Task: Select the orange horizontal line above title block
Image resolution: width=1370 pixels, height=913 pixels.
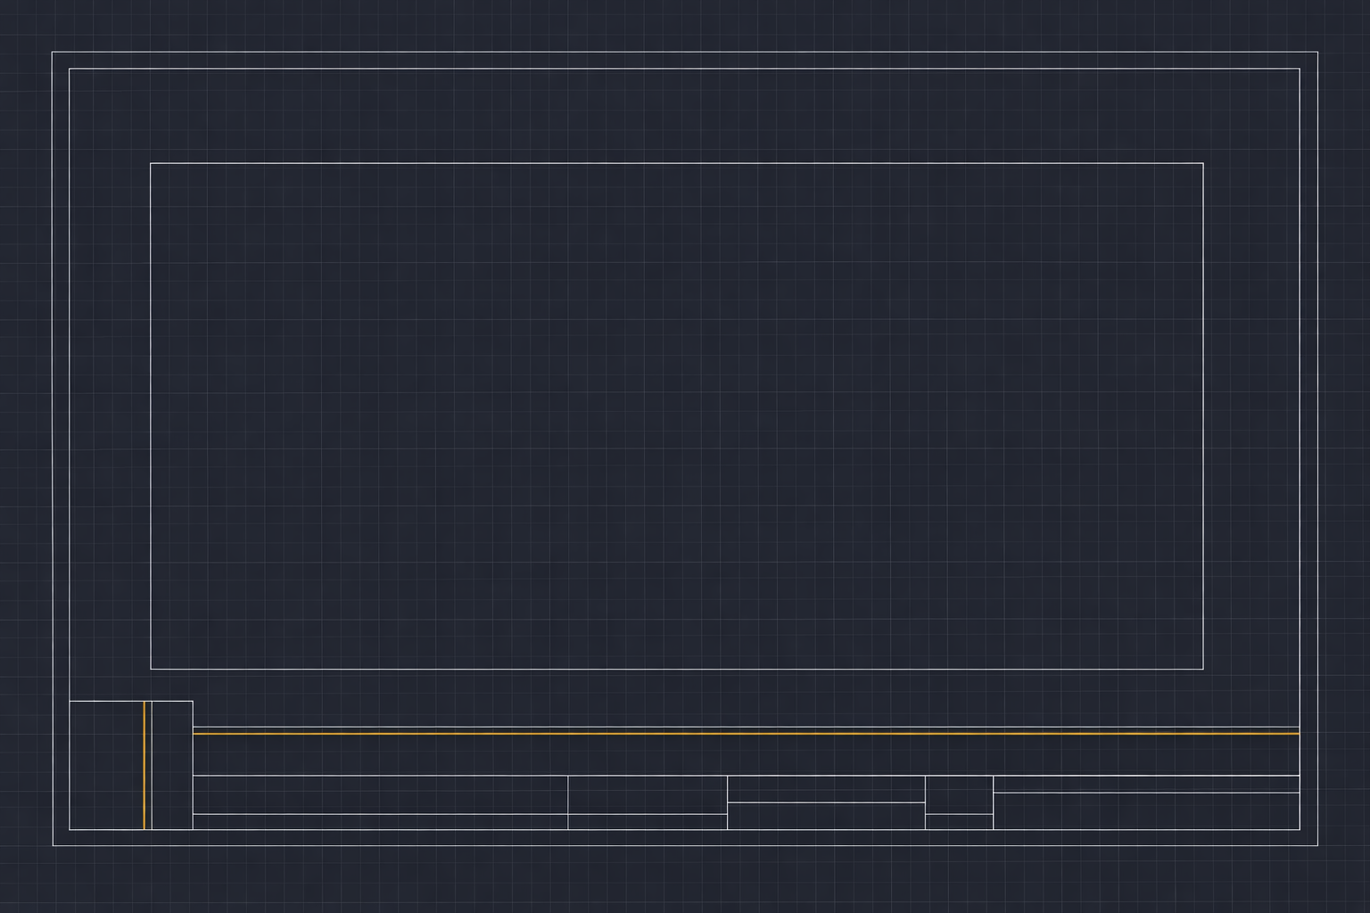Action: click(x=746, y=733)
